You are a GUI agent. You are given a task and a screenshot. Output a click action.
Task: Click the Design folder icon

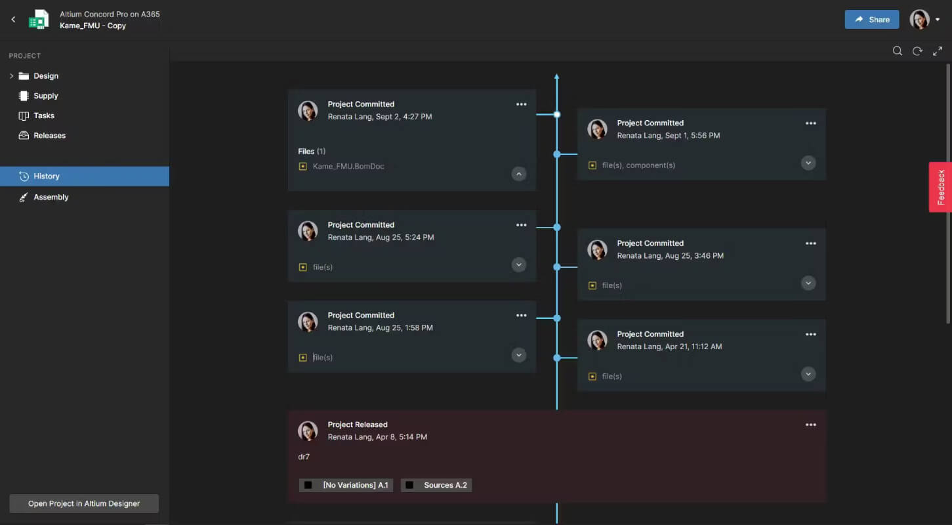24,76
